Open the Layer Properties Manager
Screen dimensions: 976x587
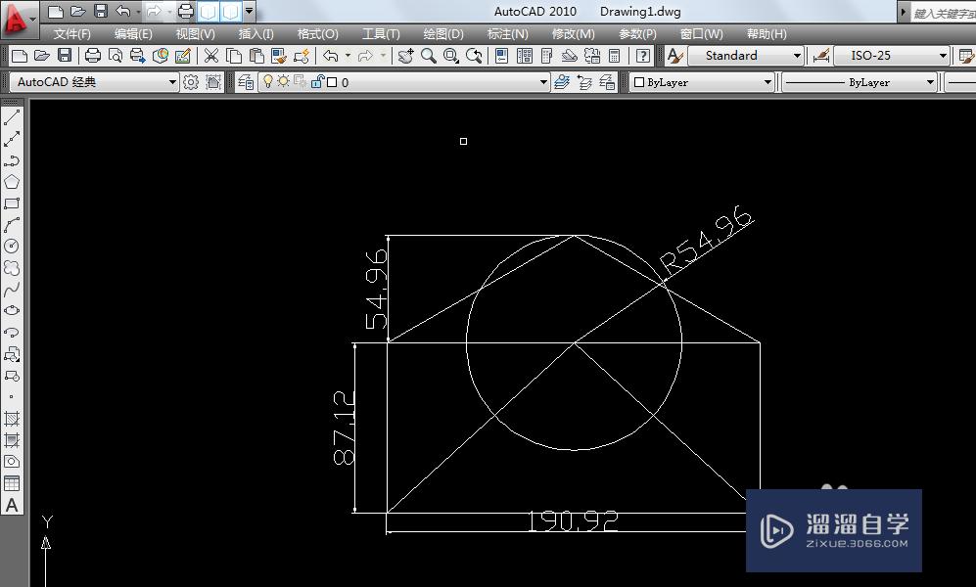click(x=245, y=82)
